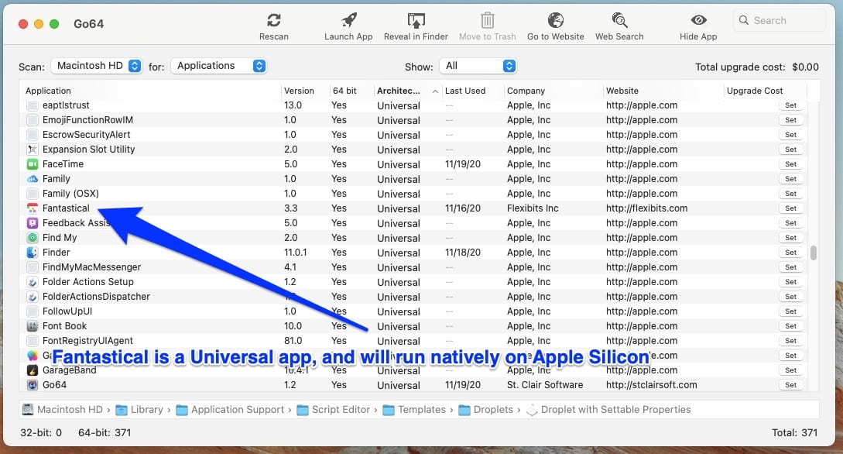Viewport: 843px width, 454px height.
Task: Select the Family app icon
Action: [33, 179]
